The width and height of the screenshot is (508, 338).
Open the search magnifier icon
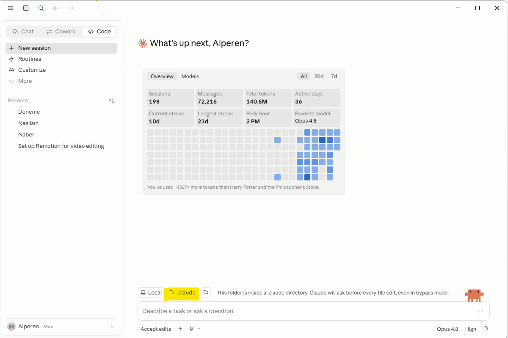point(41,8)
